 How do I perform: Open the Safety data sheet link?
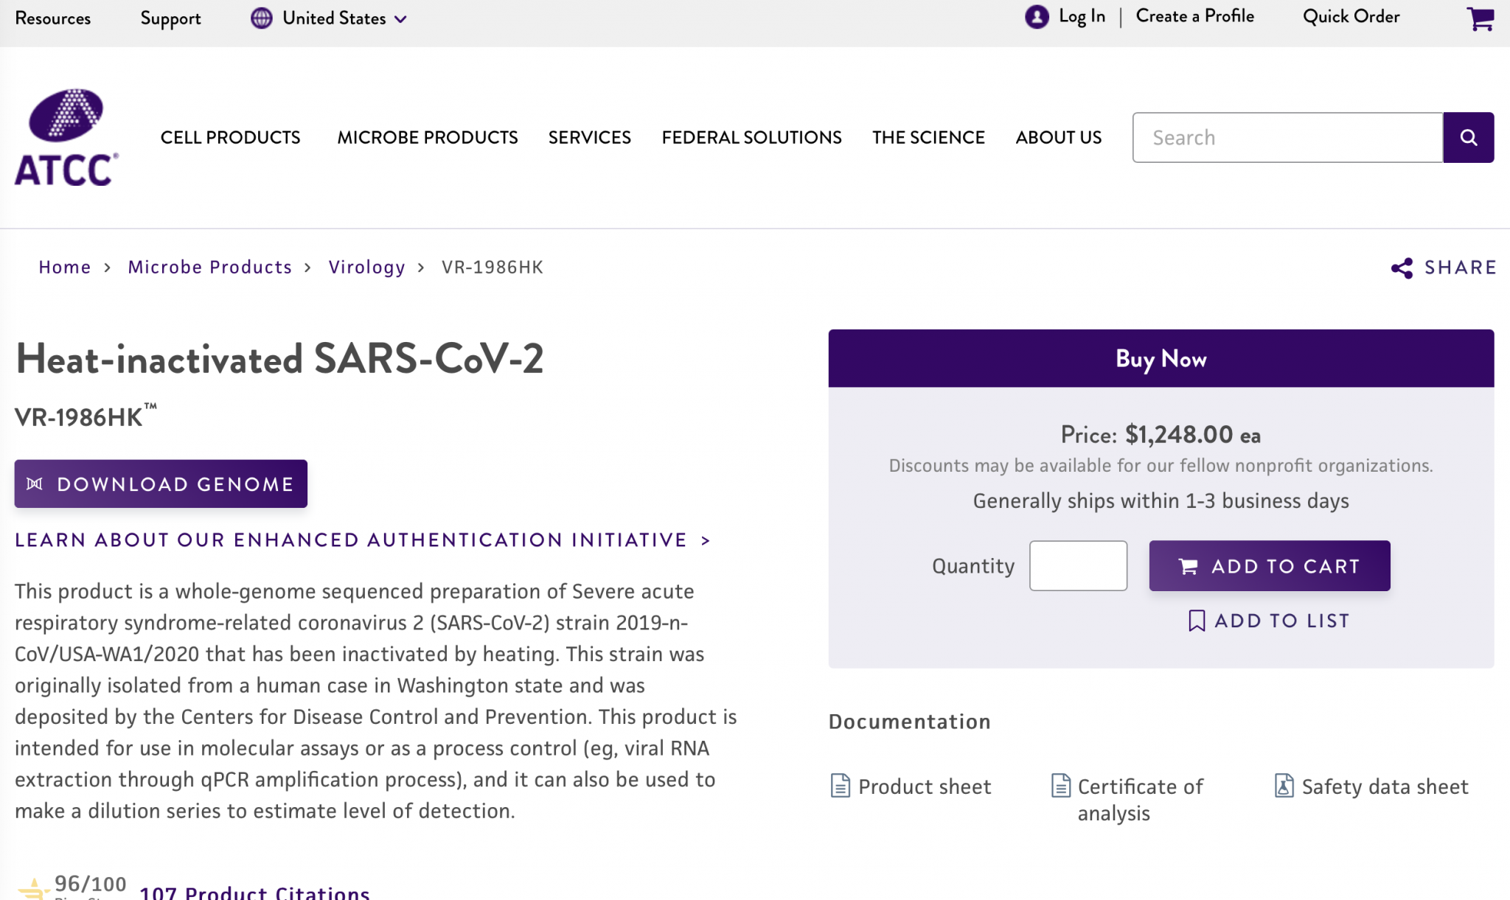(x=1385, y=786)
